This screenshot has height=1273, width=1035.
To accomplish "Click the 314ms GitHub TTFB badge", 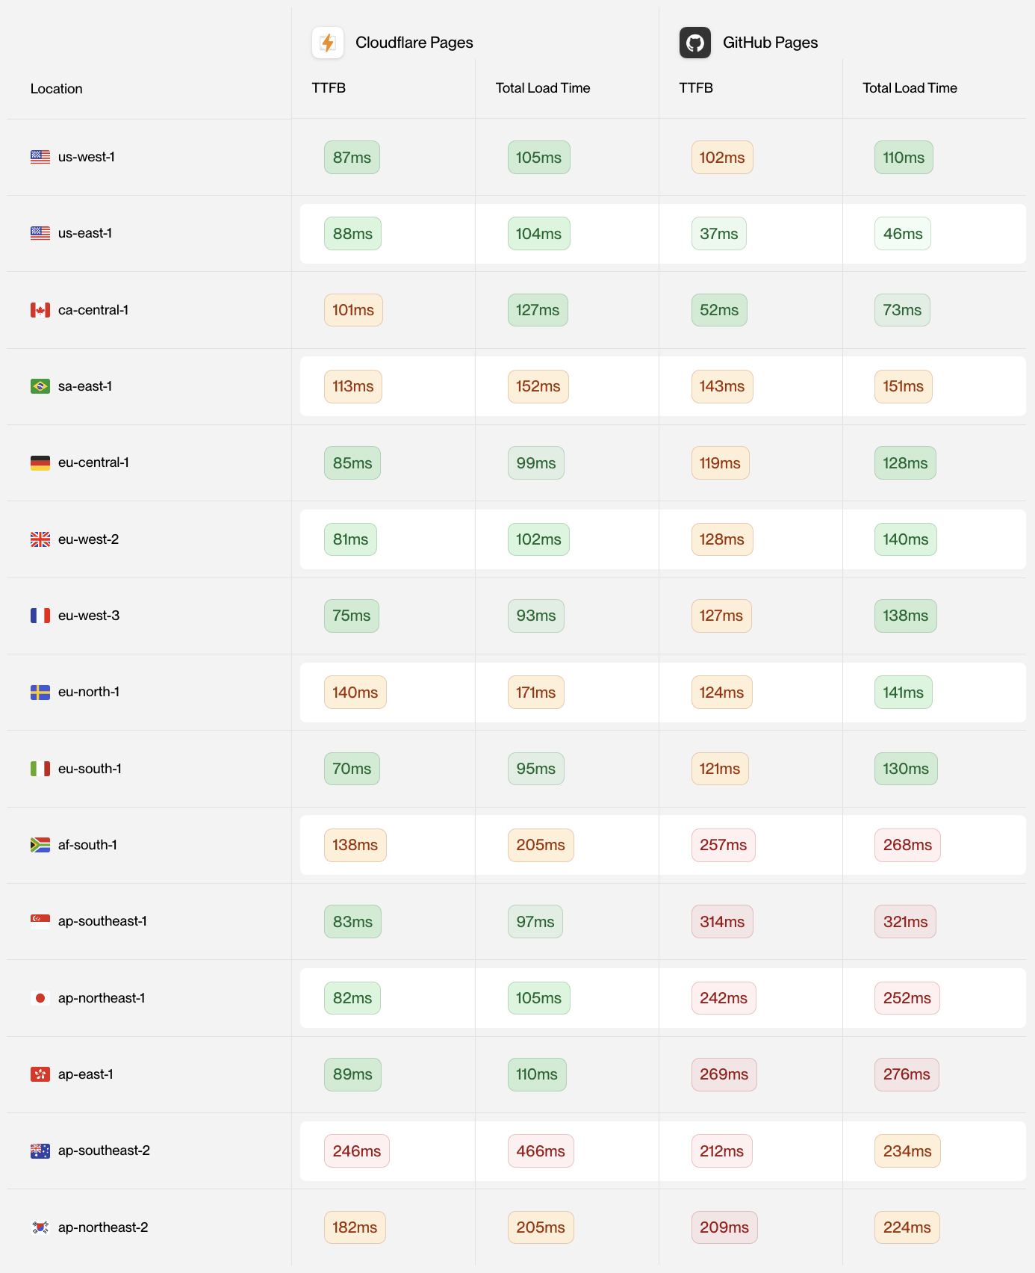I will (x=722, y=922).
